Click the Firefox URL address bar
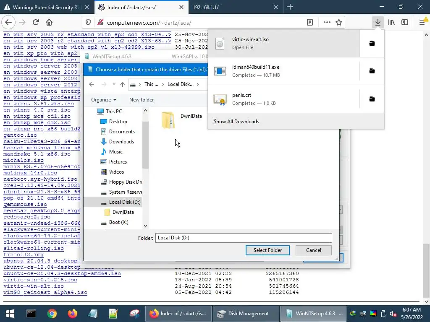This screenshot has height=322, width=430. click(205, 23)
